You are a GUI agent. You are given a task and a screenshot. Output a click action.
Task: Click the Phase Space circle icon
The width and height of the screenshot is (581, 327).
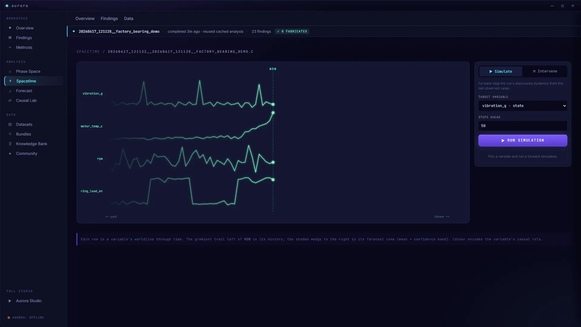click(x=10, y=72)
